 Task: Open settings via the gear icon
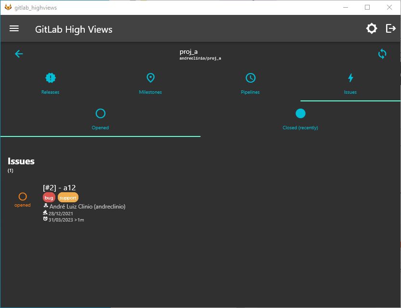click(x=371, y=28)
